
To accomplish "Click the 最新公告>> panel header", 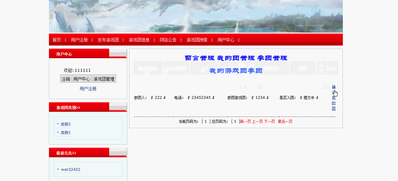I will 88,153.
